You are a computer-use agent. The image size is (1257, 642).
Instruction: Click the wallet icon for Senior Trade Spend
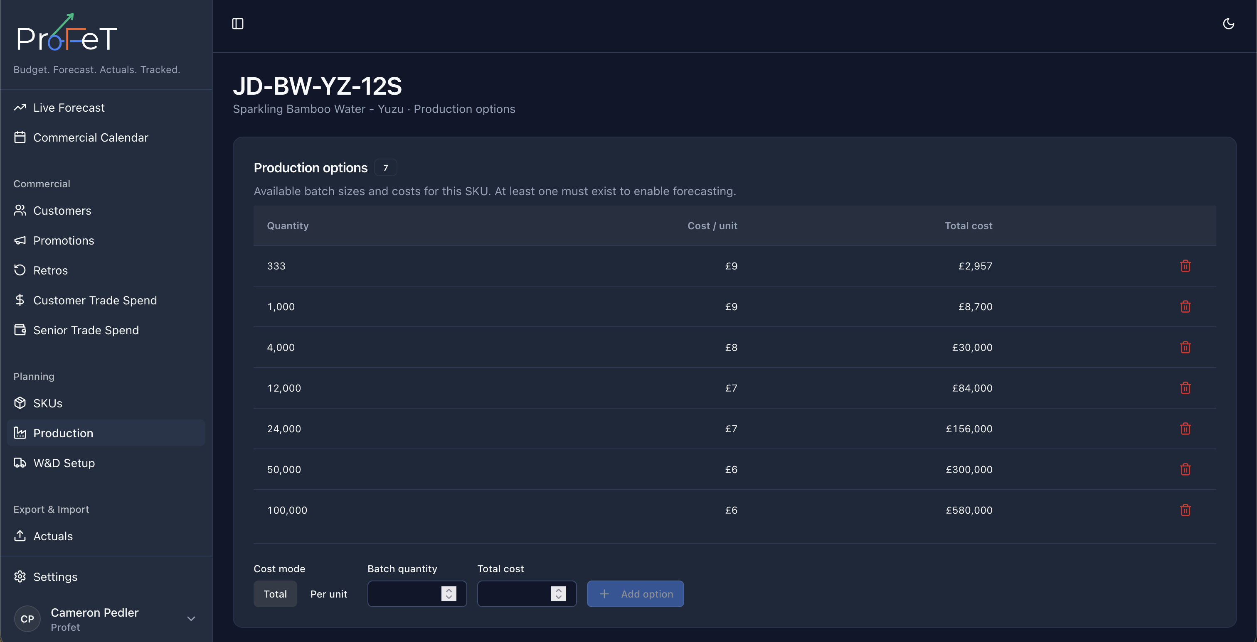[x=20, y=330]
